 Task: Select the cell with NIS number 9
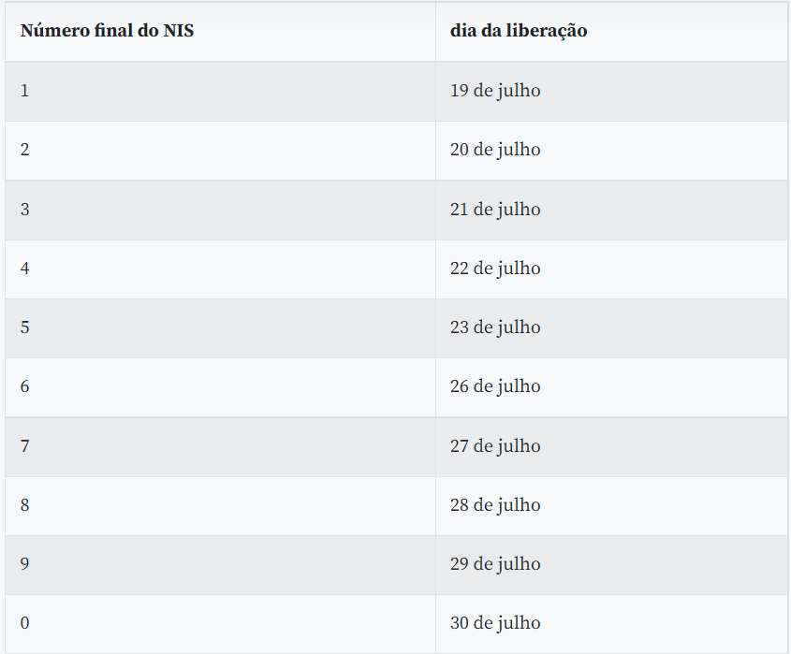(x=221, y=565)
